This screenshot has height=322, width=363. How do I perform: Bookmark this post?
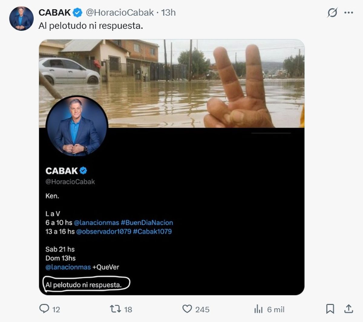(x=330, y=309)
